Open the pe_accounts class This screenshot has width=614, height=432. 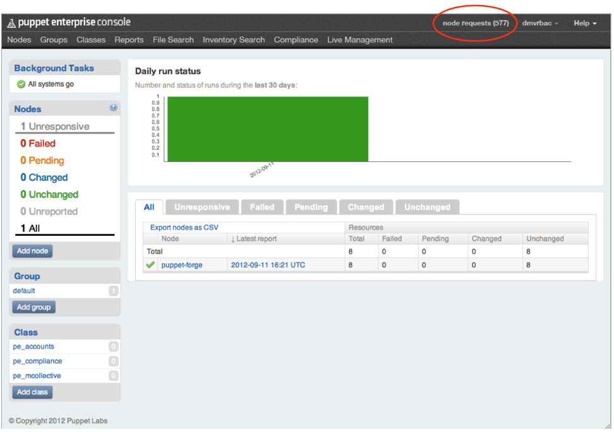pos(33,347)
